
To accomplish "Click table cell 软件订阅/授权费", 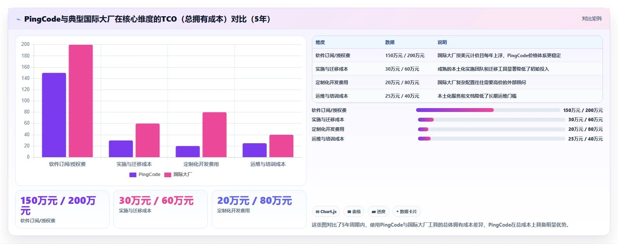I will point(333,56).
